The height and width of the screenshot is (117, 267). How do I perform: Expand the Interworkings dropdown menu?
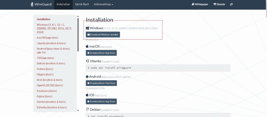click(104, 4)
